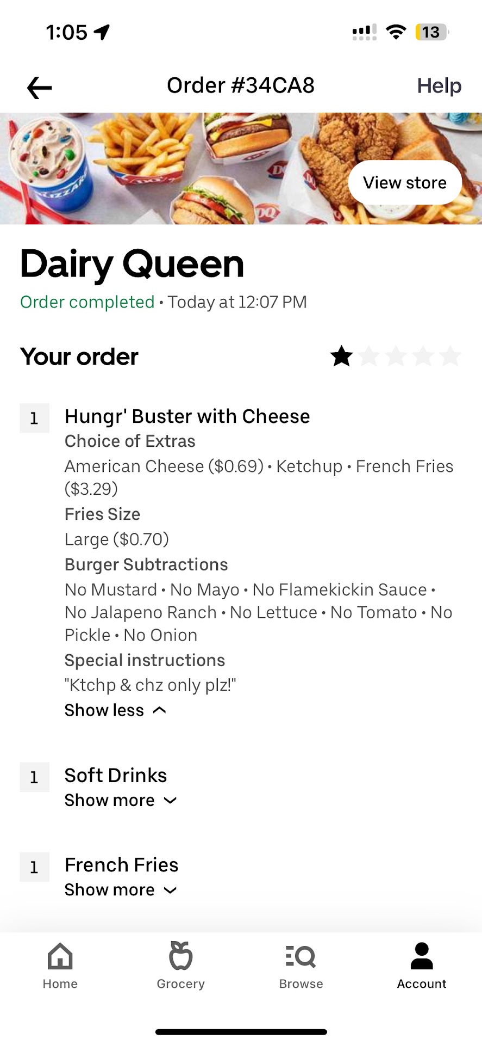
Task: Collapse Hungr' Buster details with Show less
Action: [115, 710]
